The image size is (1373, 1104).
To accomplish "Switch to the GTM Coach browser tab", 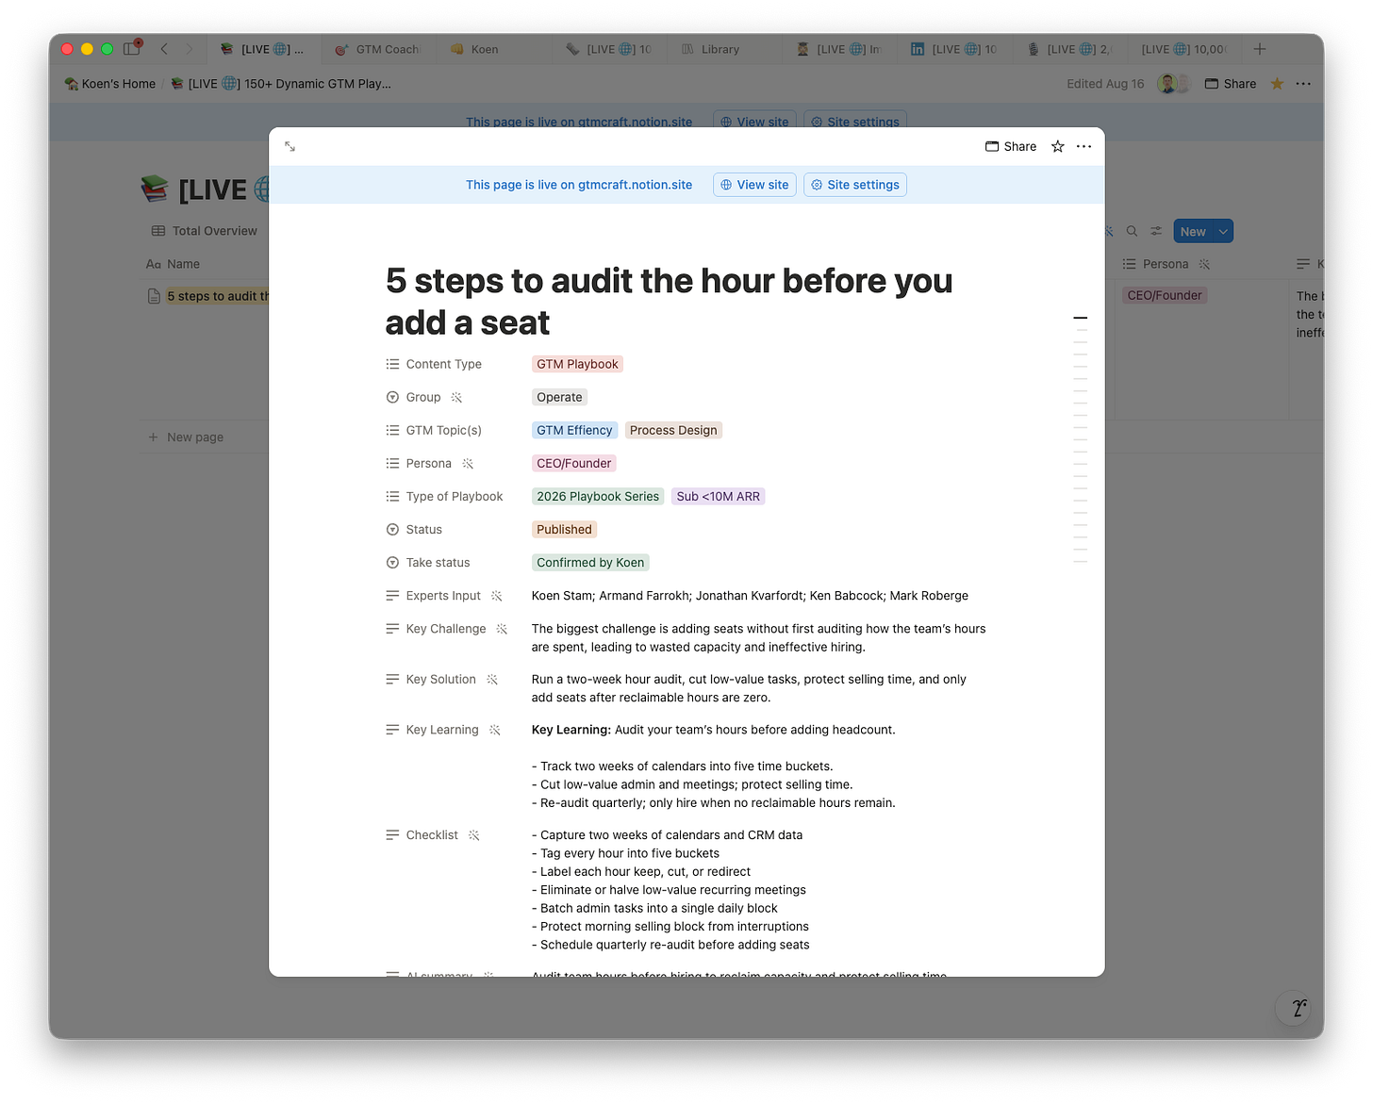I will (x=379, y=49).
